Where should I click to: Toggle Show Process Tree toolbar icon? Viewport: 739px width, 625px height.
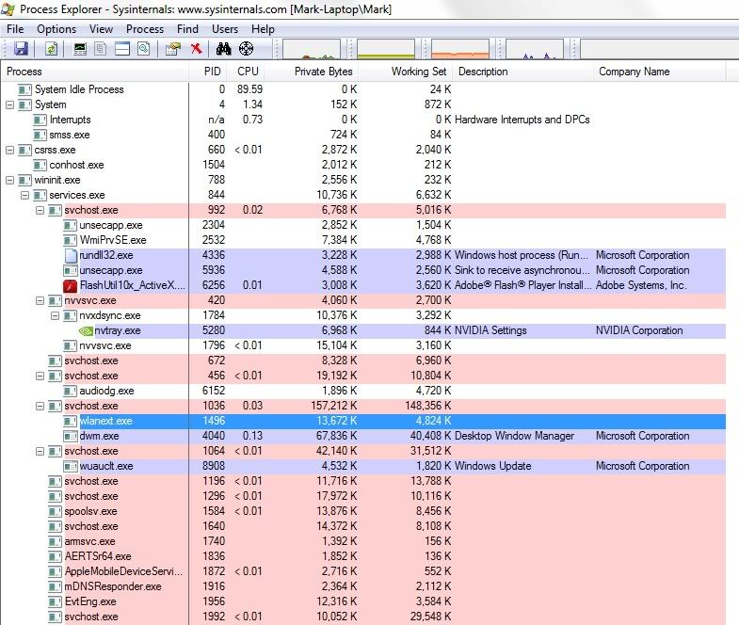[101, 49]
